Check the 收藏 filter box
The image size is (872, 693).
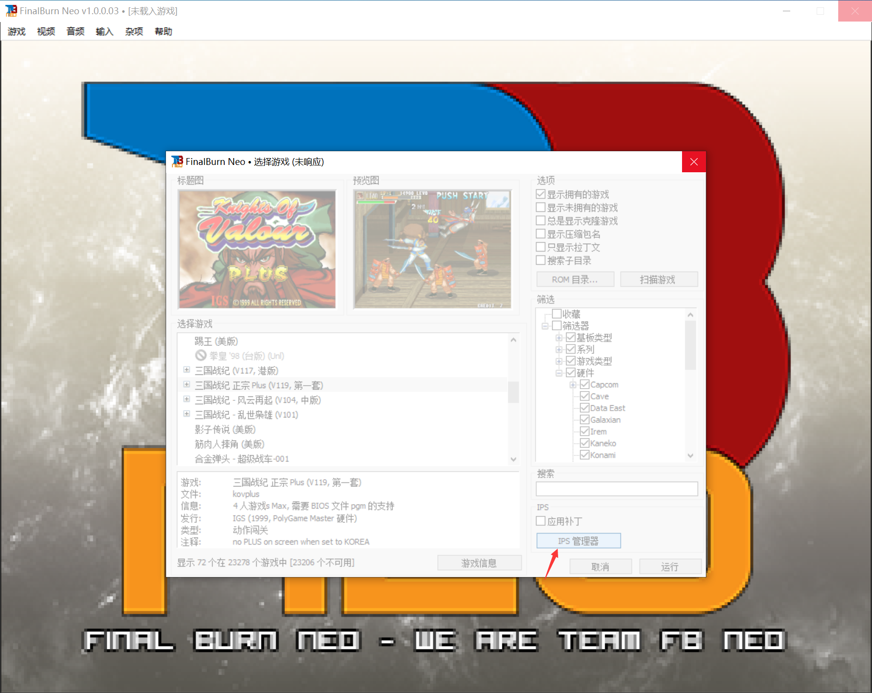pyautogui.click(x=557, y=314)
